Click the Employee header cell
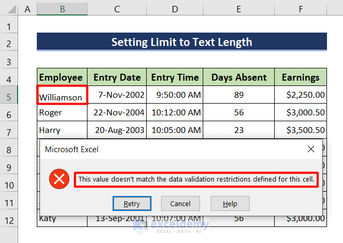Image resolution: width=343 pixels, height=243 pixels. coord(62,77)
